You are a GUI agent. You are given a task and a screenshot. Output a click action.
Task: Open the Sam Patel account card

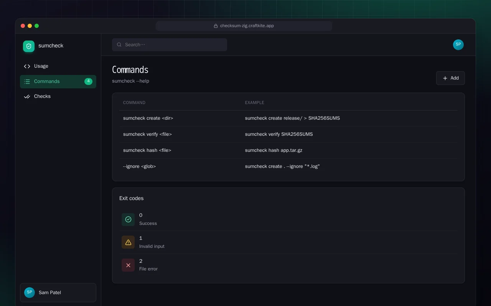(58, 293)
